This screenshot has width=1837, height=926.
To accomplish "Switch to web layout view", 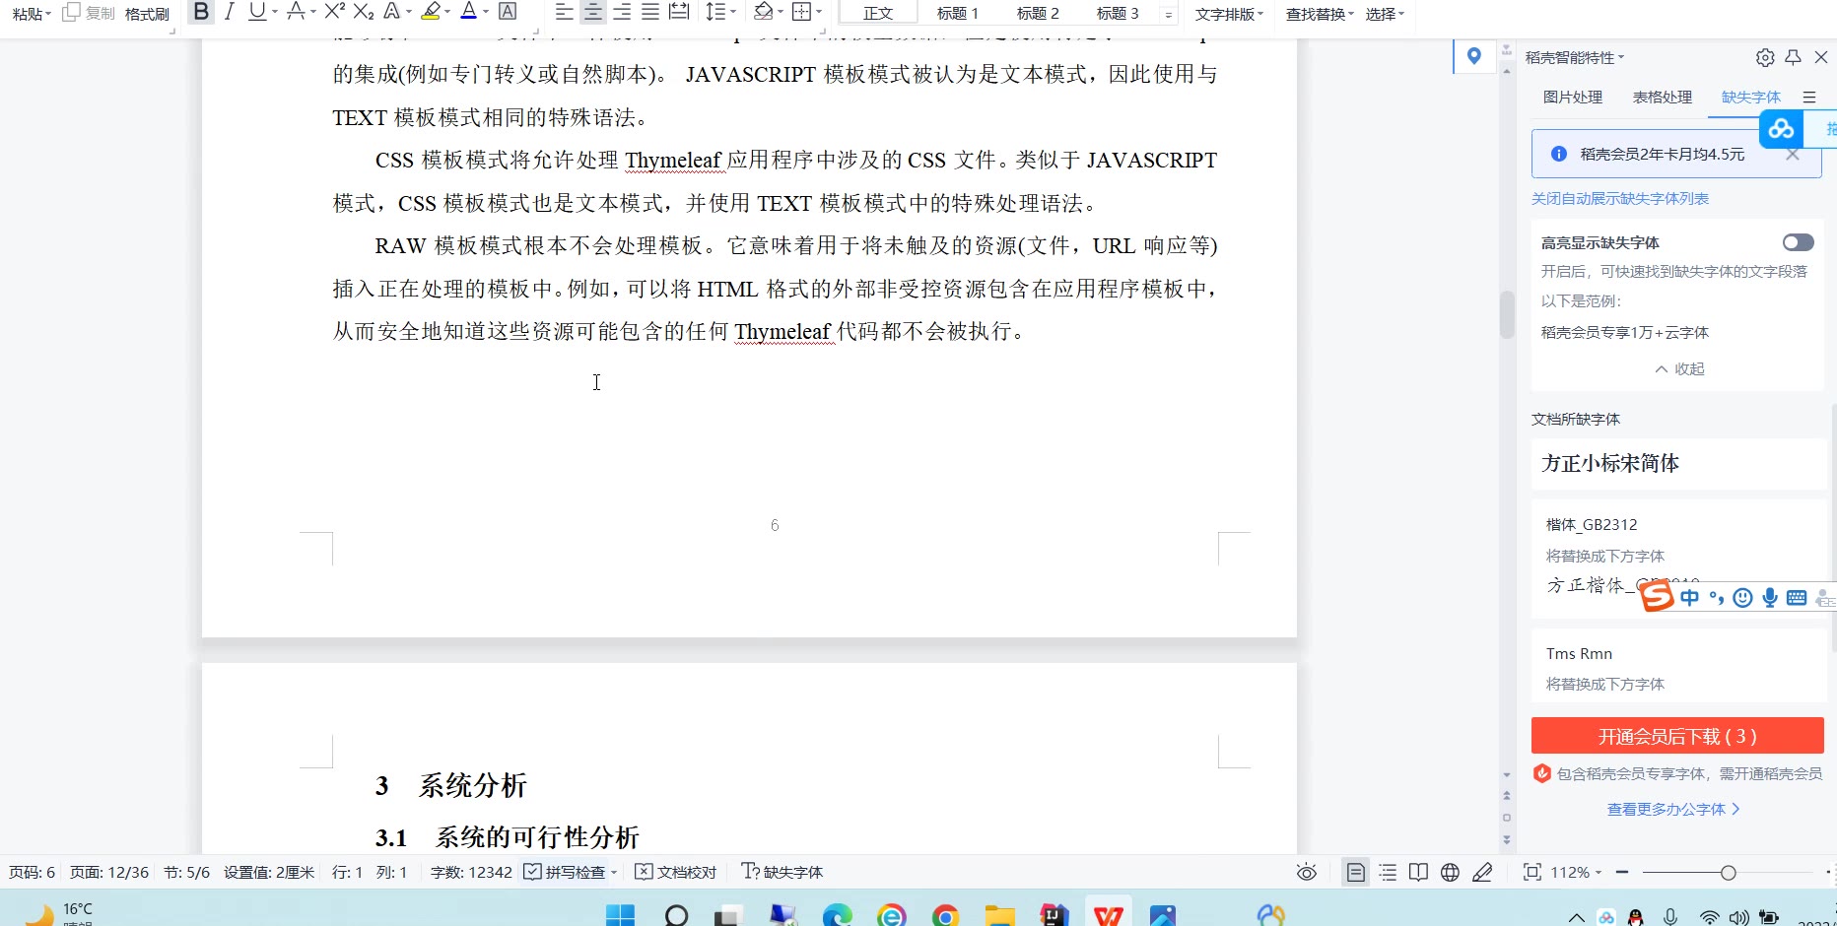I will [1450, 872].
